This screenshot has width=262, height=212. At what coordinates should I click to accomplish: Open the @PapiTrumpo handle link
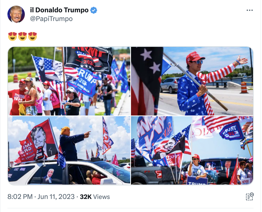pyautogui.click(x=51, y=19)
